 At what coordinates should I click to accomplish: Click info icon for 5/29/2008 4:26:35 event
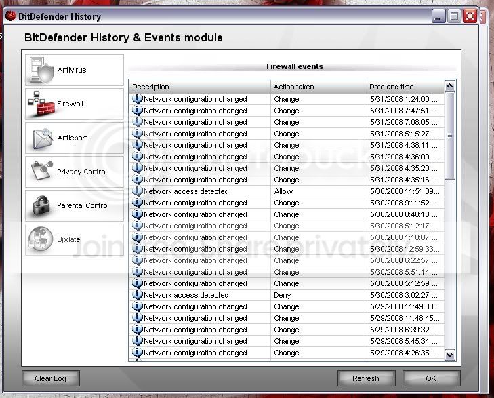[137, 353]
